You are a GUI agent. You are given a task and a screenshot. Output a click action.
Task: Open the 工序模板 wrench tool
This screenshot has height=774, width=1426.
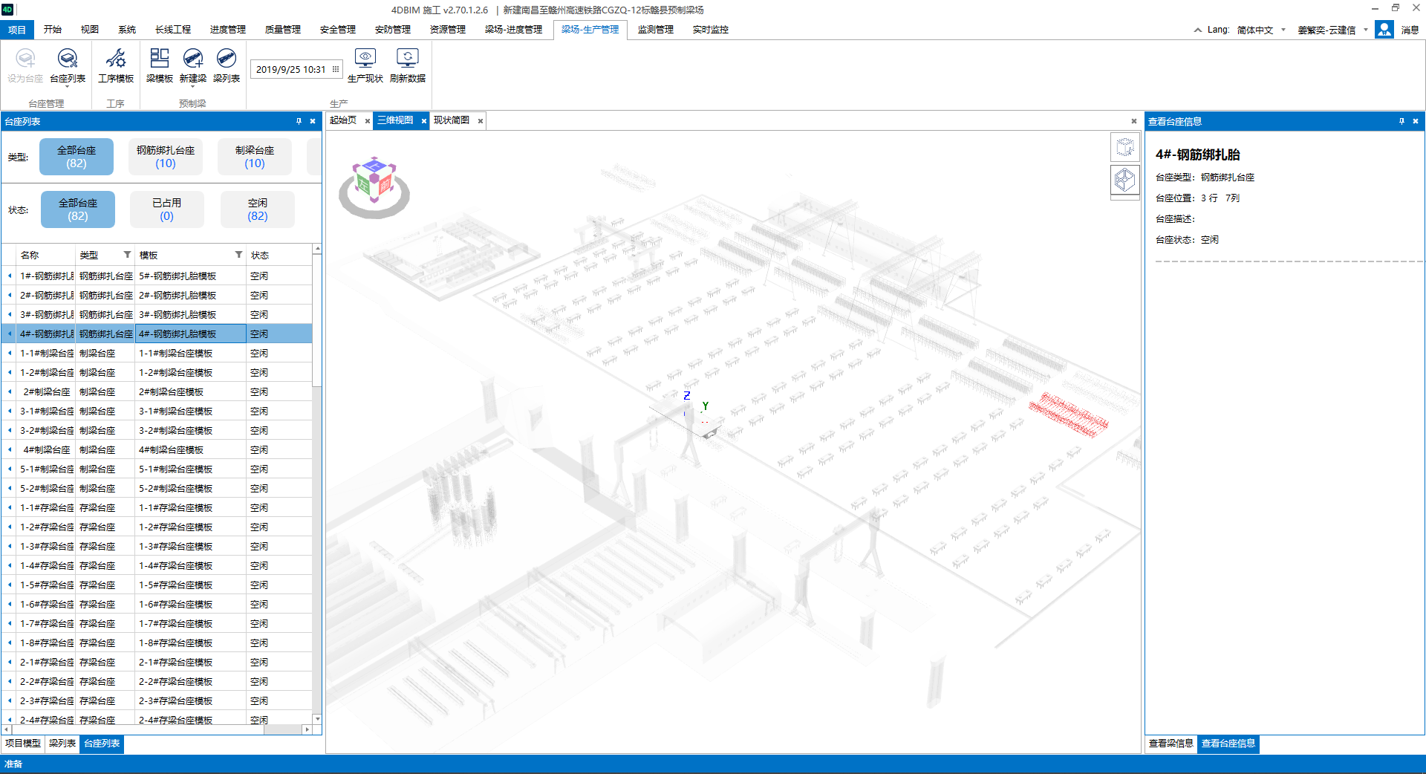(x=116, y=65)
